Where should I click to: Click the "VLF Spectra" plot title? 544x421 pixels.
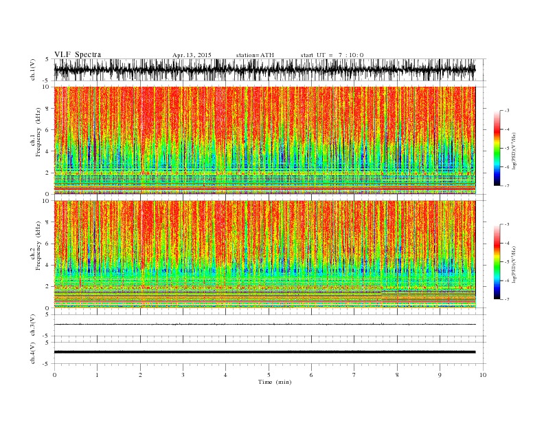pyautogui.click(x=78, y=54)
